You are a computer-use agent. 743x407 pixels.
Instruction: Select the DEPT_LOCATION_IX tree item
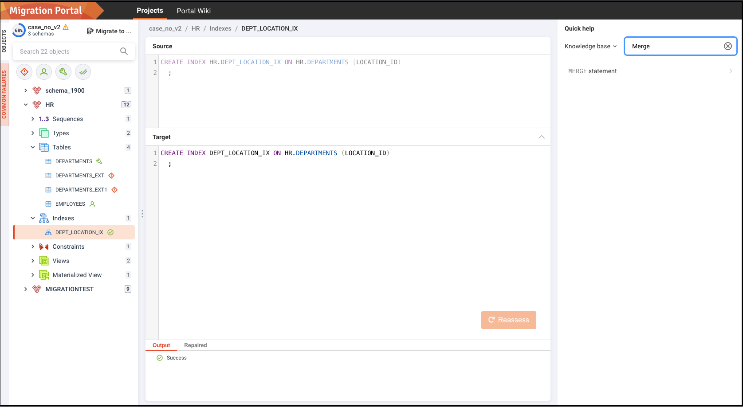click(75, 232)
